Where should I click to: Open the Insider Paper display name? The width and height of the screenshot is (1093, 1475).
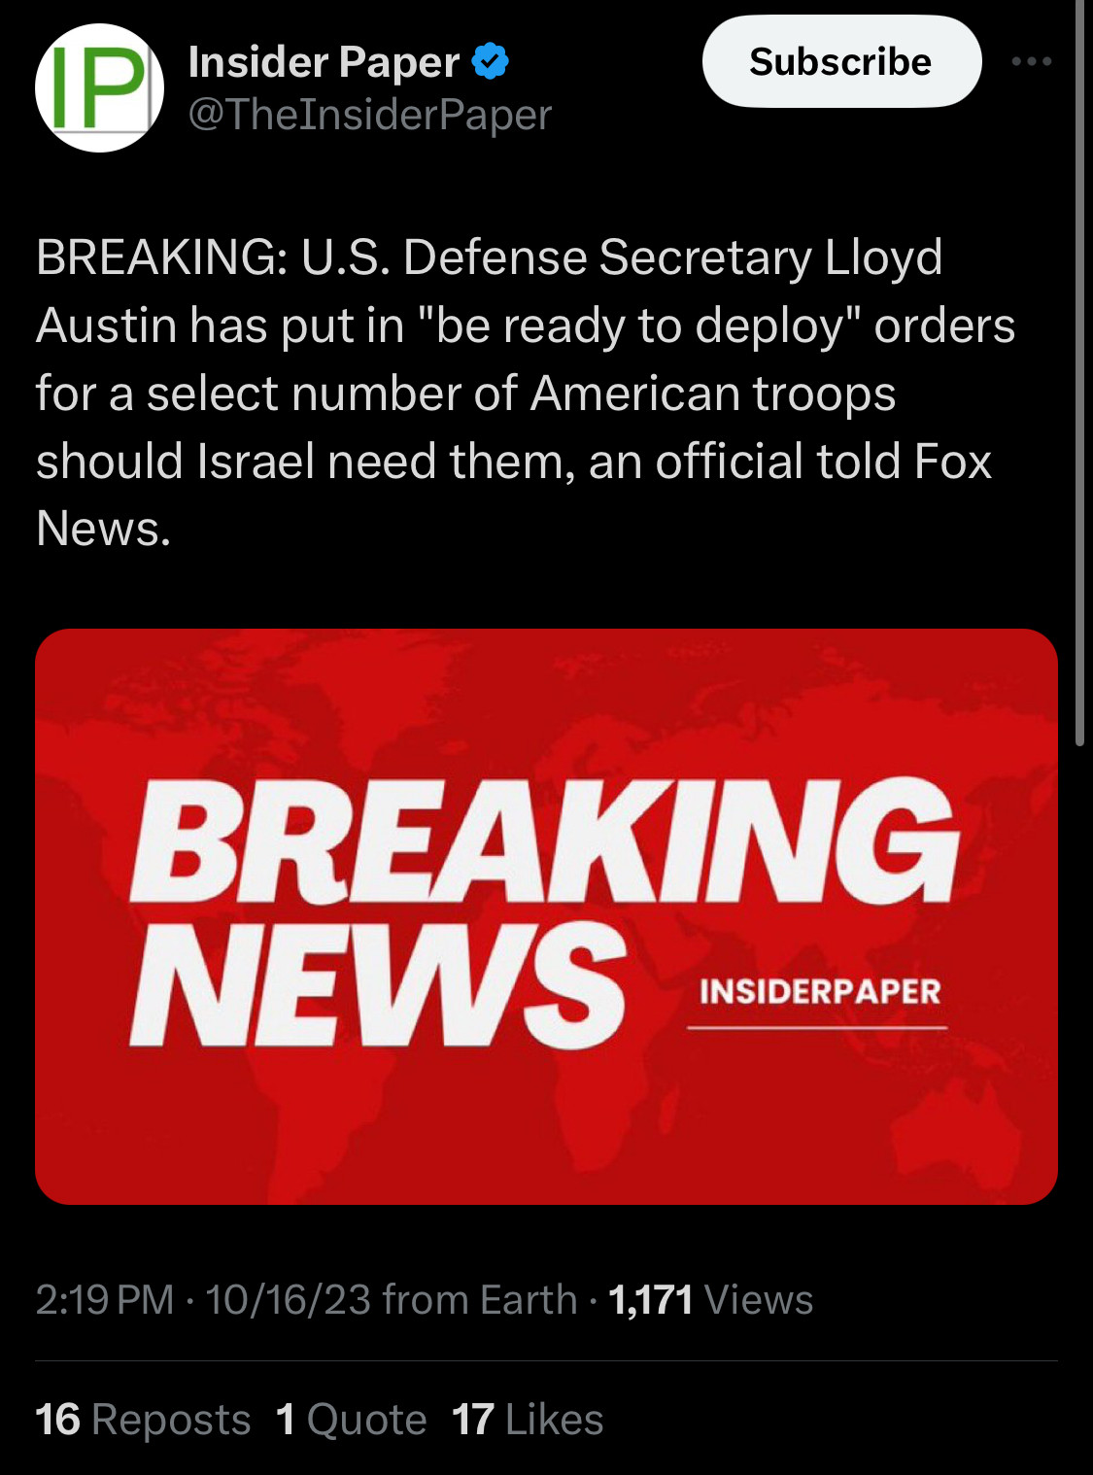tap(324, 62)
